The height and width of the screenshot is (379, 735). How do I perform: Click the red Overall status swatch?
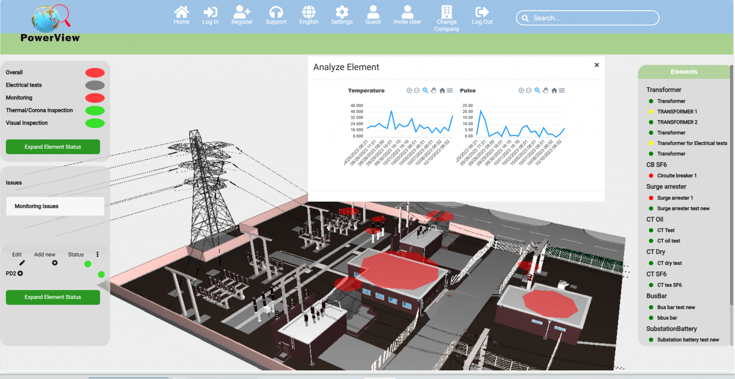pyautogui.click(x=95, y=72)
